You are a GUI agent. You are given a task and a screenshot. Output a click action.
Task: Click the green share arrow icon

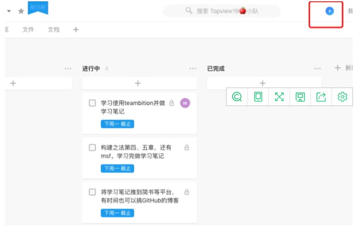tap(321, 97)
